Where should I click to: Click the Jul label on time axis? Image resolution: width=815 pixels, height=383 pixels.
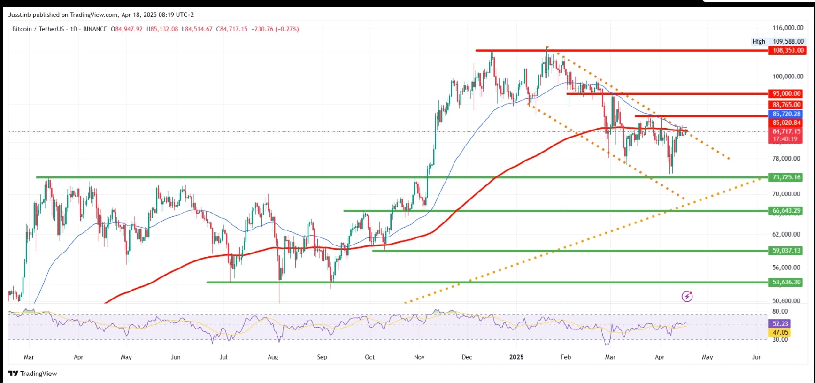click(x=223, y=357)
